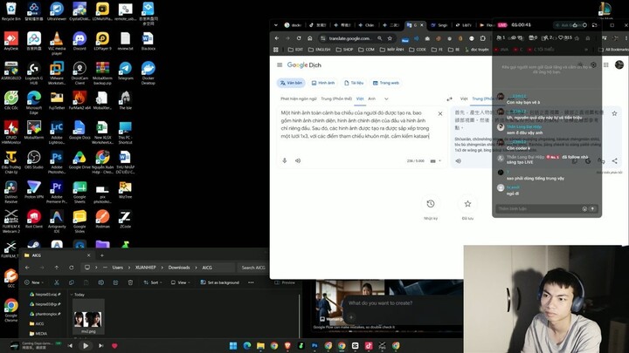The width and height of the screenshot is (629, 353).
Task: Open AnyDesk desktop shortcut
Action: (10, 41)
